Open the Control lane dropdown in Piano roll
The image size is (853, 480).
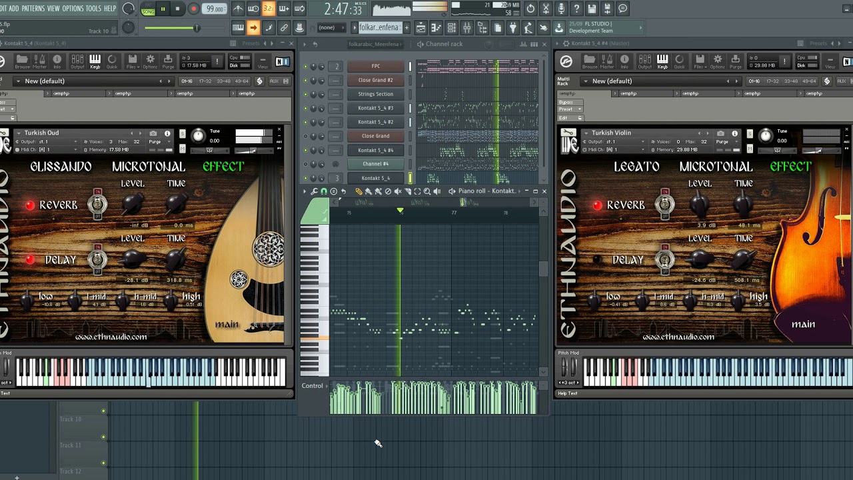click(x=313, y=386)
